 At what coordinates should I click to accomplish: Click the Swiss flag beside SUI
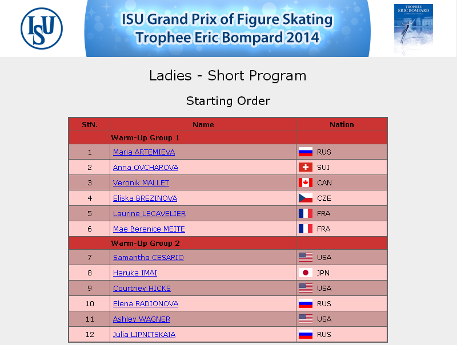click(x=306, y=167)
